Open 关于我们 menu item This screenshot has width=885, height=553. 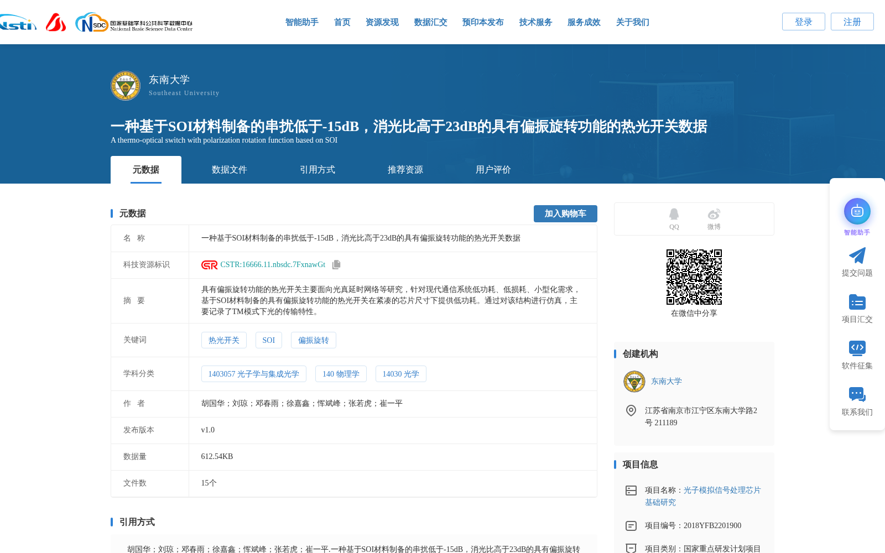point(632,22)
